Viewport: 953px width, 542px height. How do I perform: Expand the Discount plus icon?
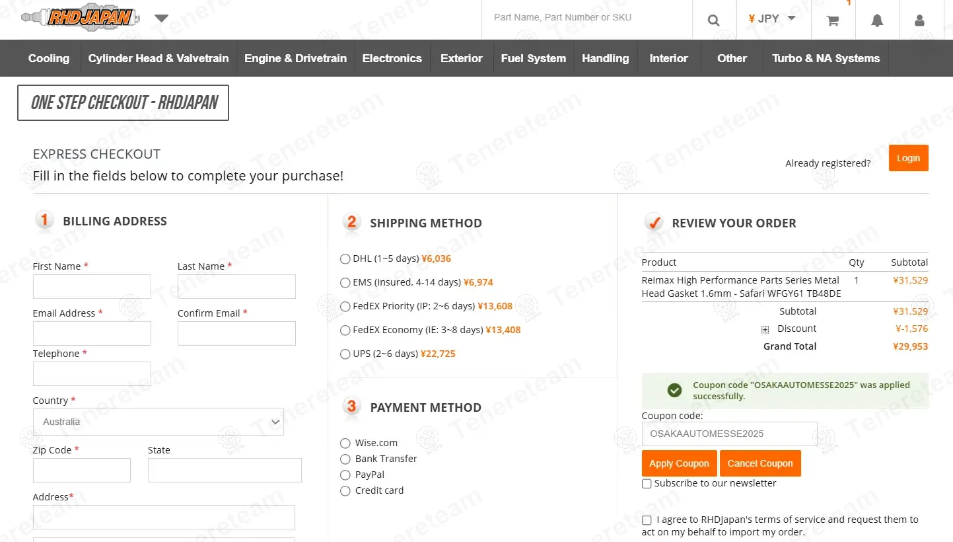pos(765,329)
